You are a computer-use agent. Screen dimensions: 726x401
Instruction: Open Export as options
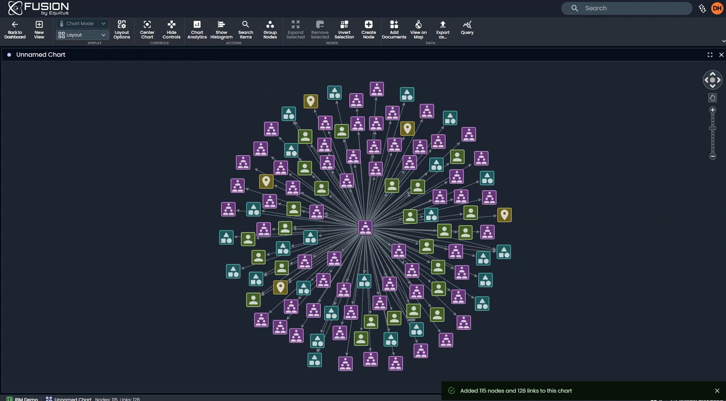point(443,30)
